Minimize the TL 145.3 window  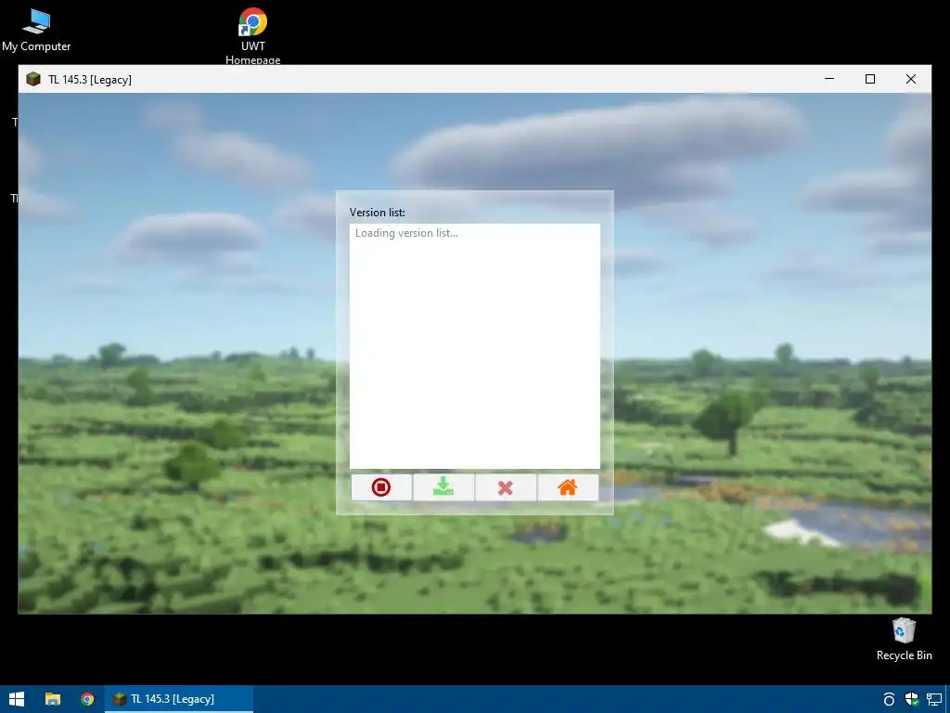point(829,79)
